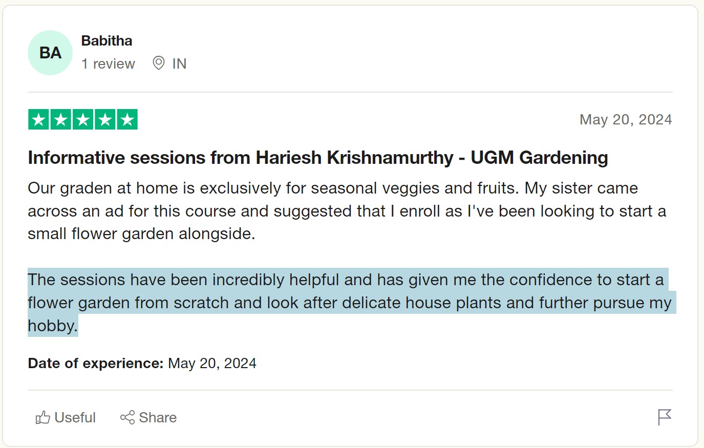Click the second green rating star
The width and height of the screenshot is (704, 448).
(60, 120)
